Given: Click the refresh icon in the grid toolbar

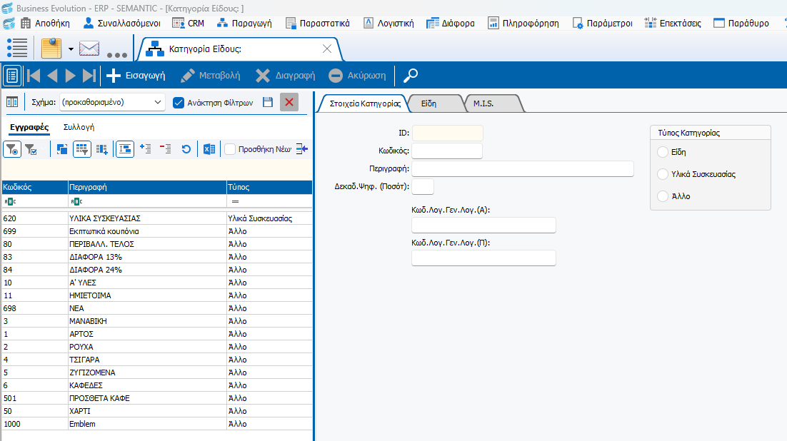Looking at the screenshot, I should coord(186,149).
